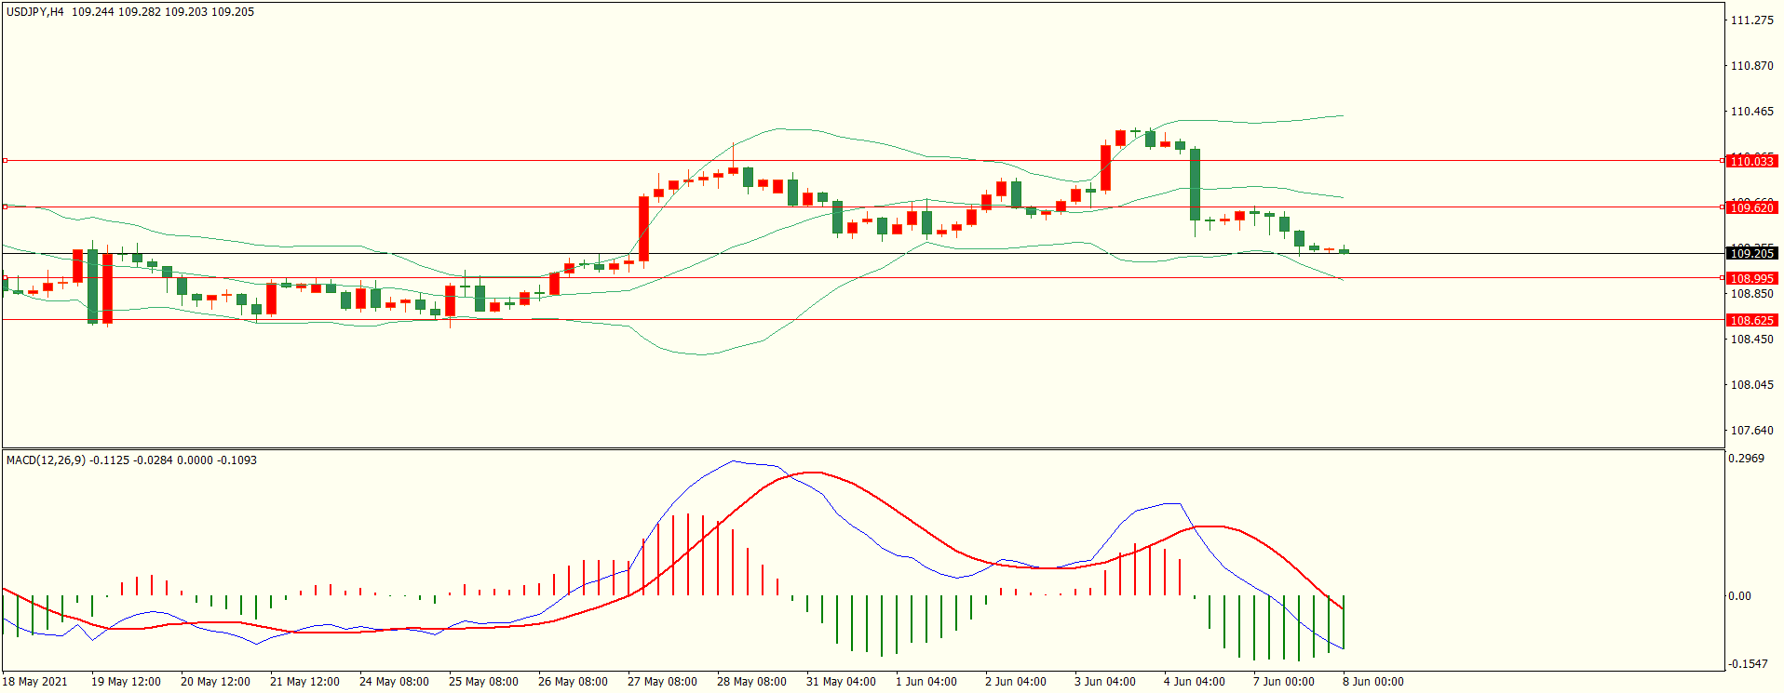Click the 4 Jun 04:00 time label

pos(1194,681)
